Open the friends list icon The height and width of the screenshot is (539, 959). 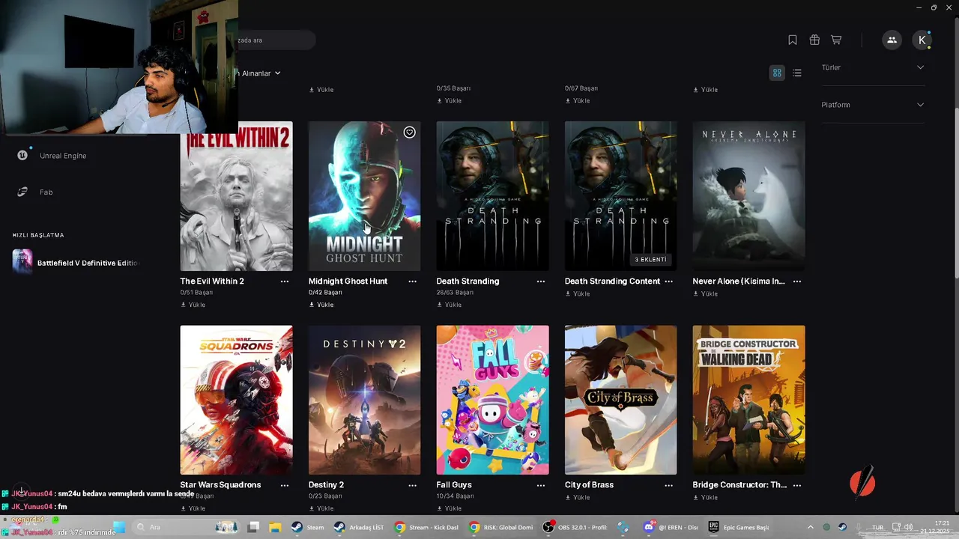coord(892,40)
